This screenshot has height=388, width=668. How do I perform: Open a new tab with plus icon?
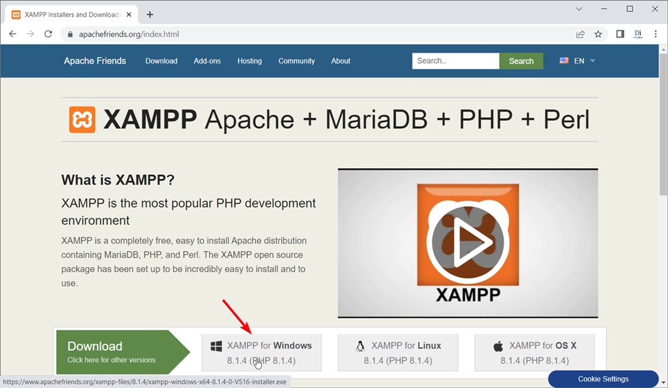[150, 15]
